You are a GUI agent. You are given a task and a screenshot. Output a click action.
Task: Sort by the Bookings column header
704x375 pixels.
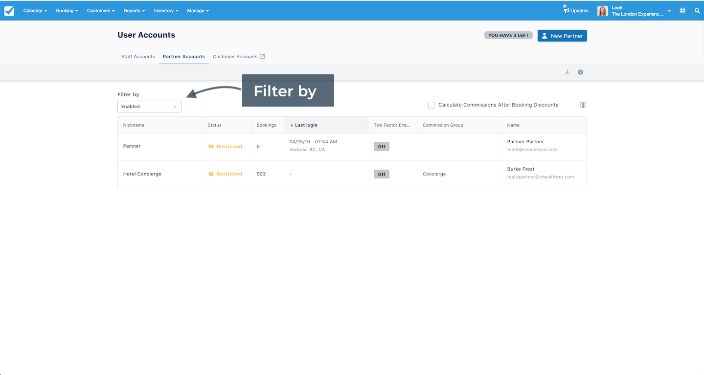click(267, 125)
